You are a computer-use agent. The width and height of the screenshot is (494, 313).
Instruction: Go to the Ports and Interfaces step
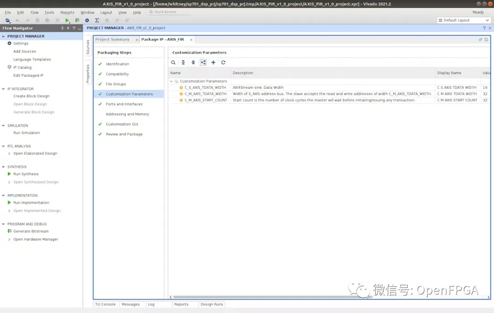pyautogui.click(x=124, y=104)
